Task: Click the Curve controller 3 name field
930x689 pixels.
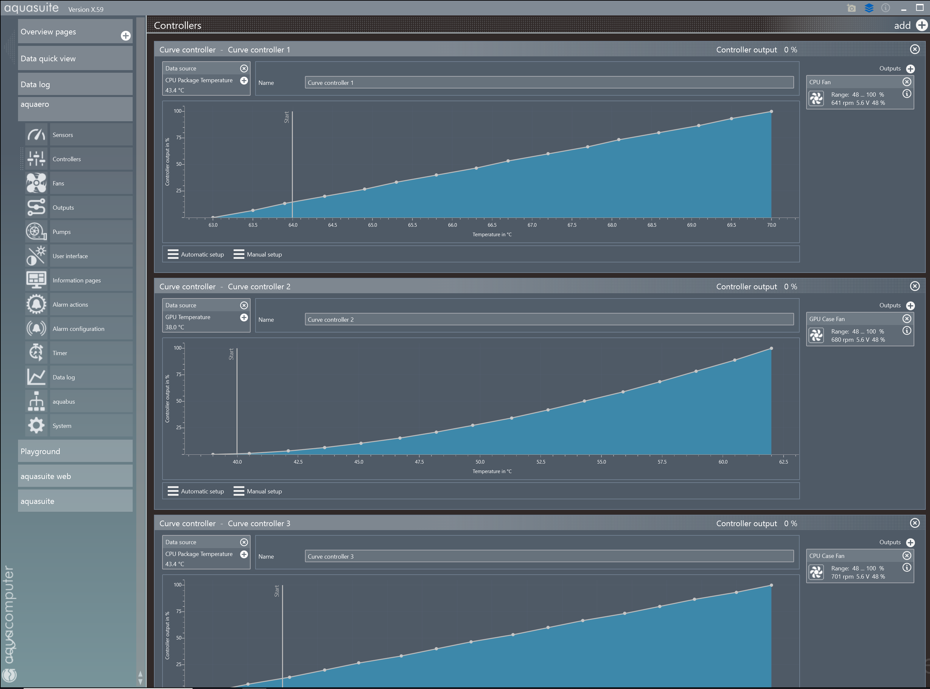Action: pos(549,556)
